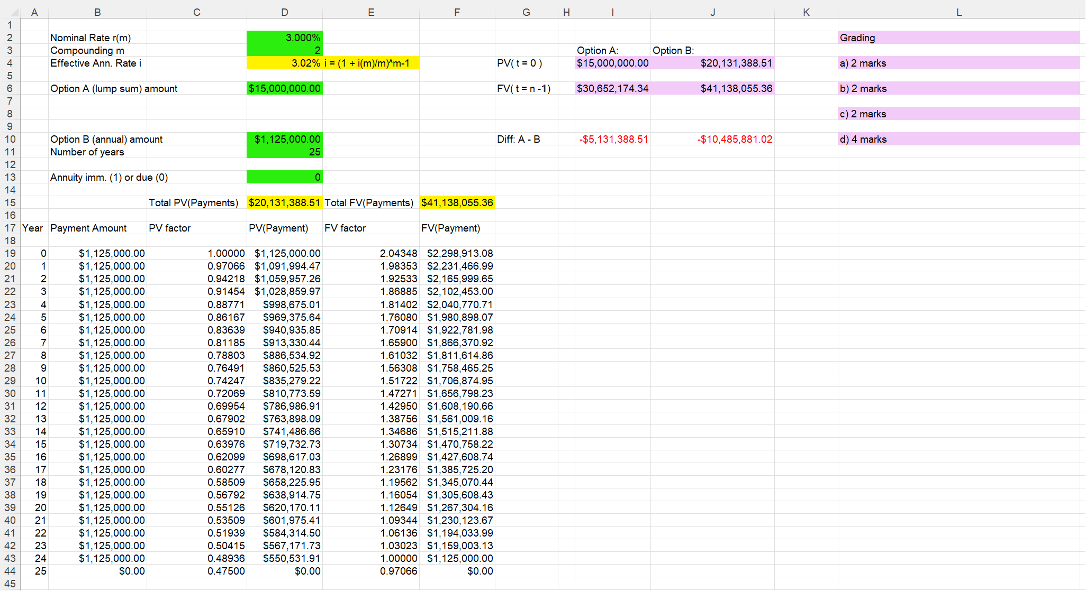This screenshot has height=591, width=1086.
Task: Click the 'Total PV(Payments)' label
Action: click(194, 202)
